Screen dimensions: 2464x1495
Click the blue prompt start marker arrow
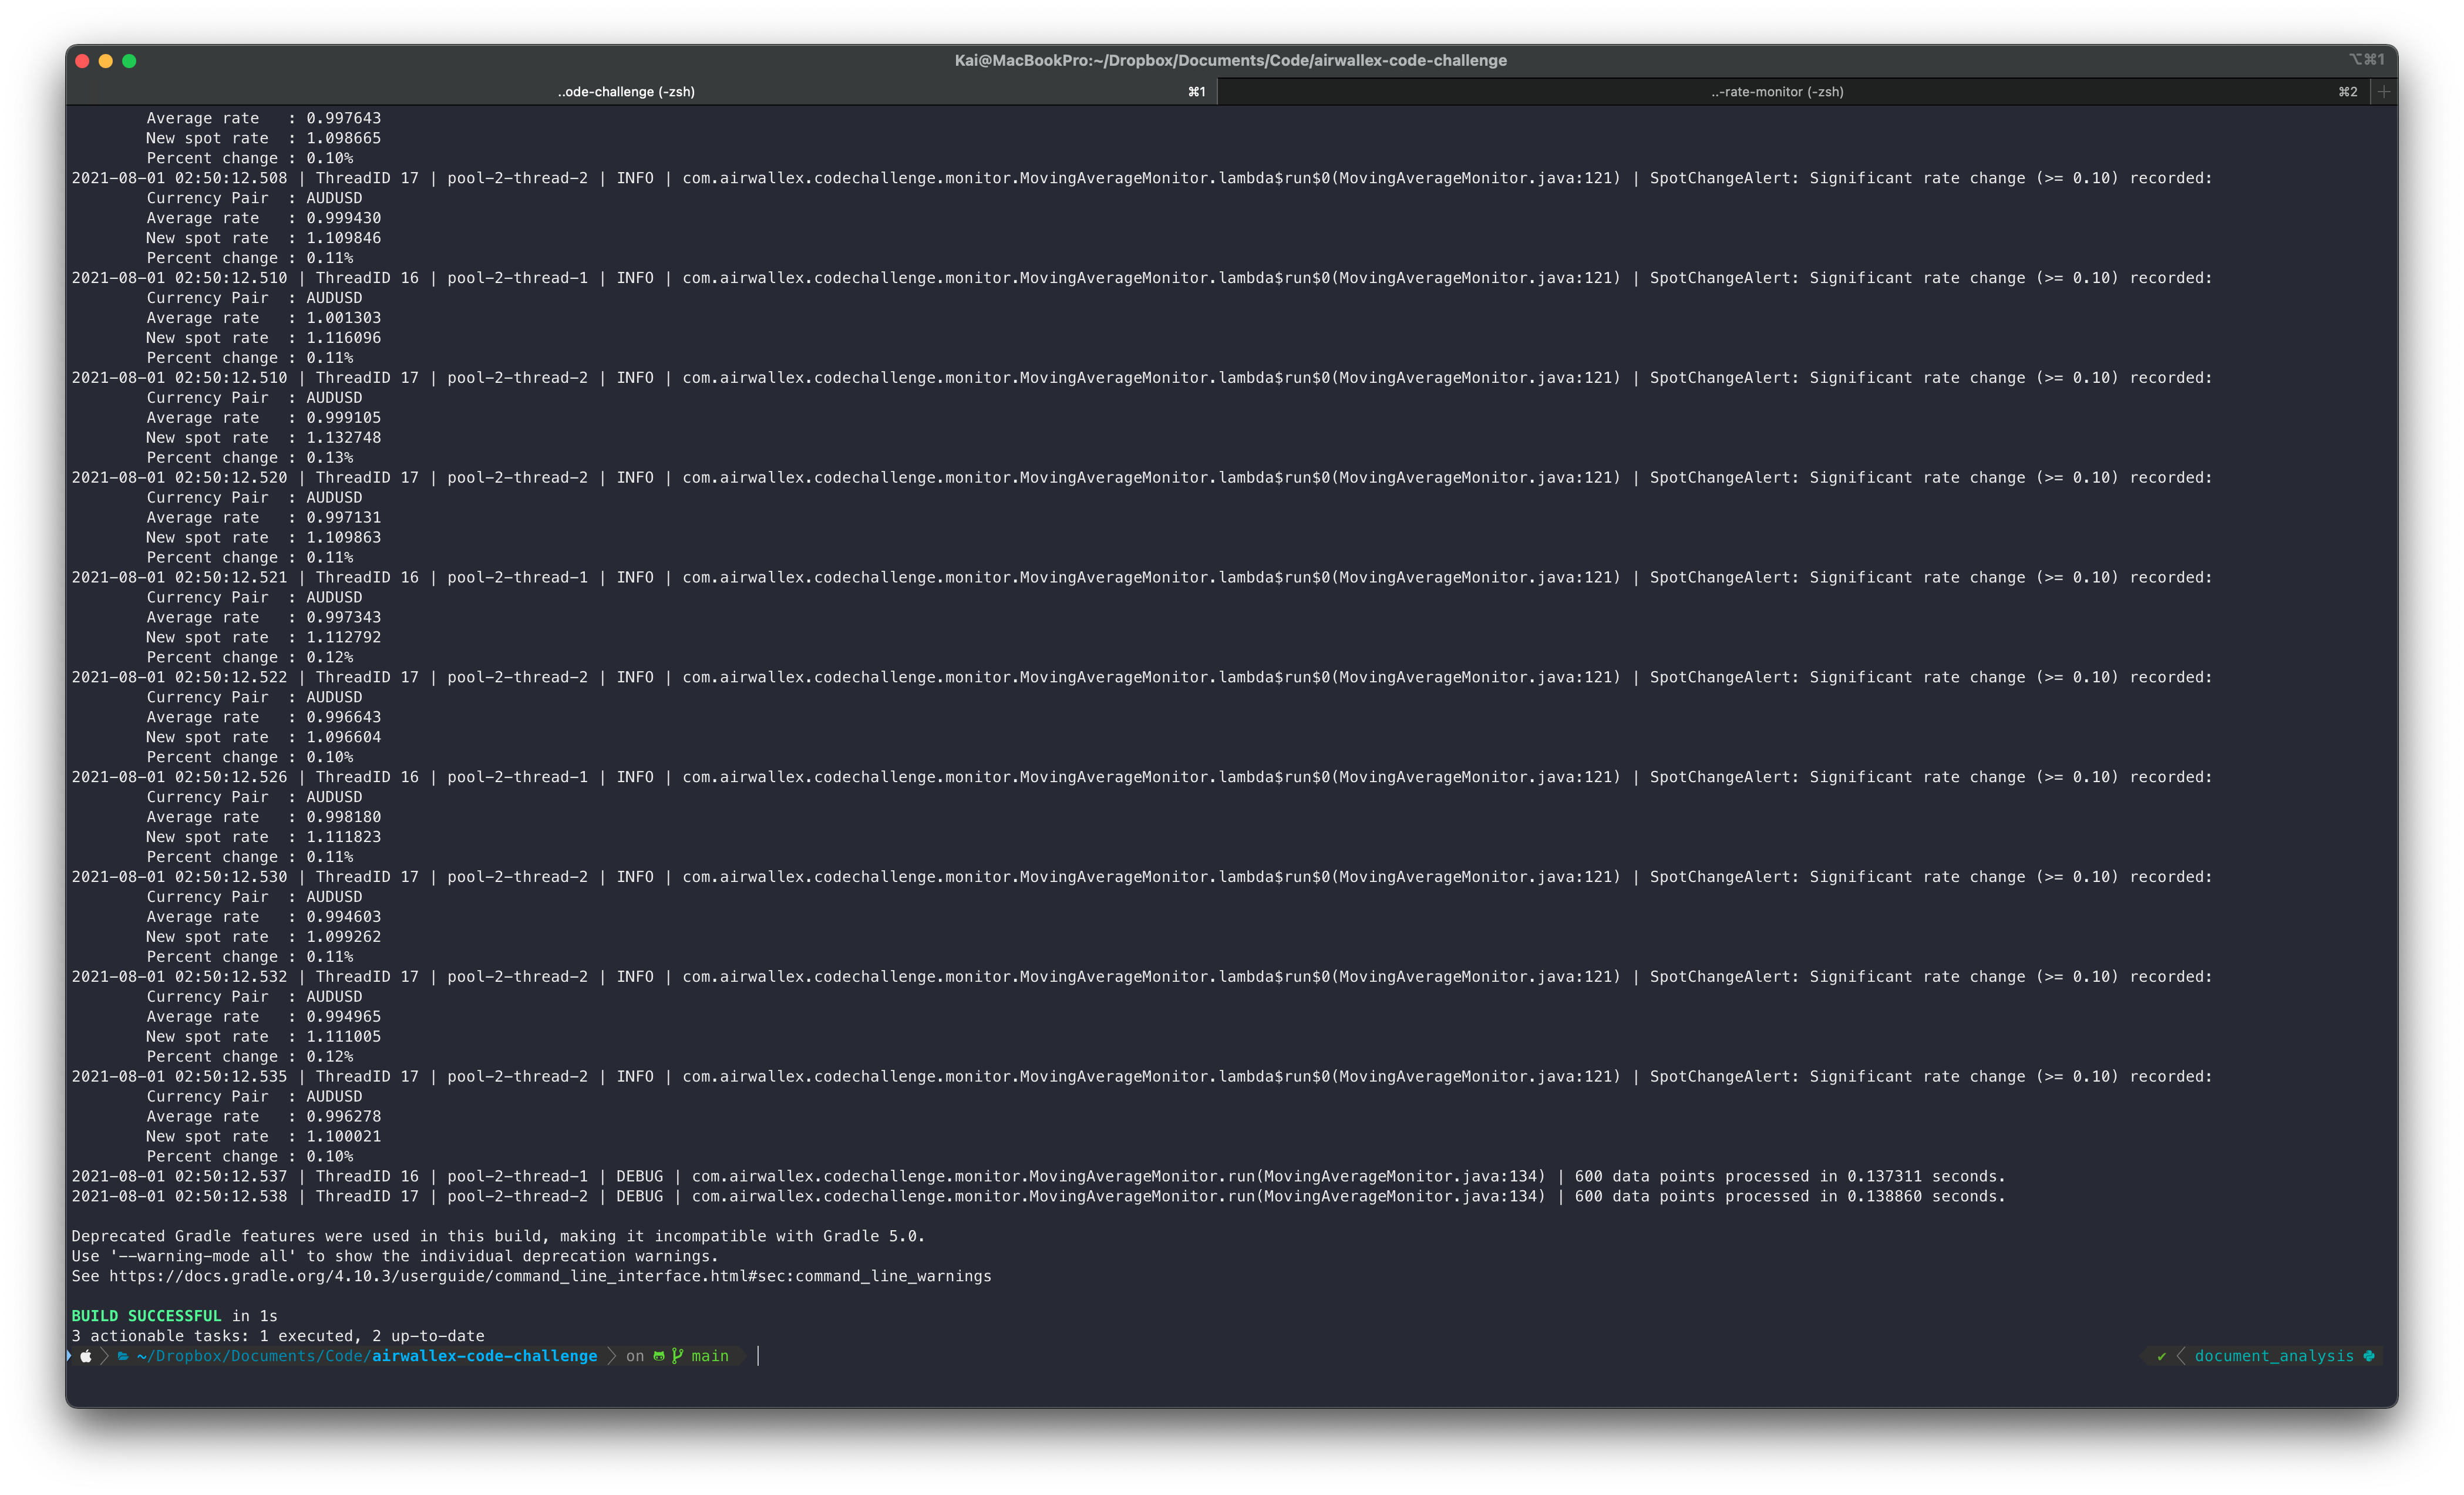(69, 1356)
